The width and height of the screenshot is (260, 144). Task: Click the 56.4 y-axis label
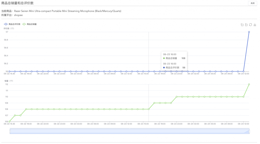click(x=6, y=56)
